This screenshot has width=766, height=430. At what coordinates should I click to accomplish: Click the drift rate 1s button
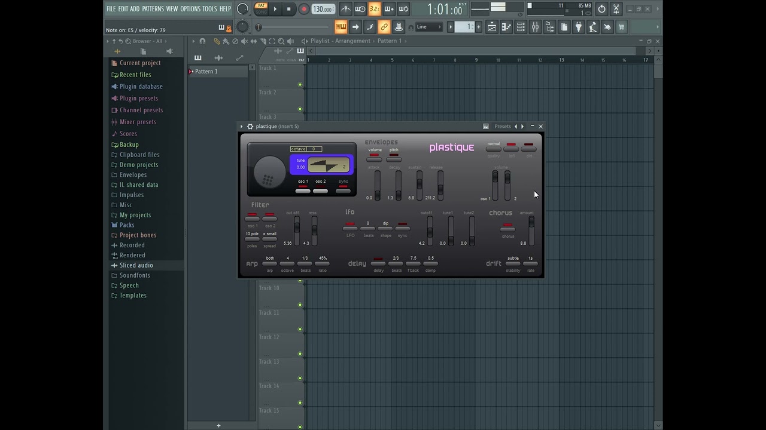[530, 263]
